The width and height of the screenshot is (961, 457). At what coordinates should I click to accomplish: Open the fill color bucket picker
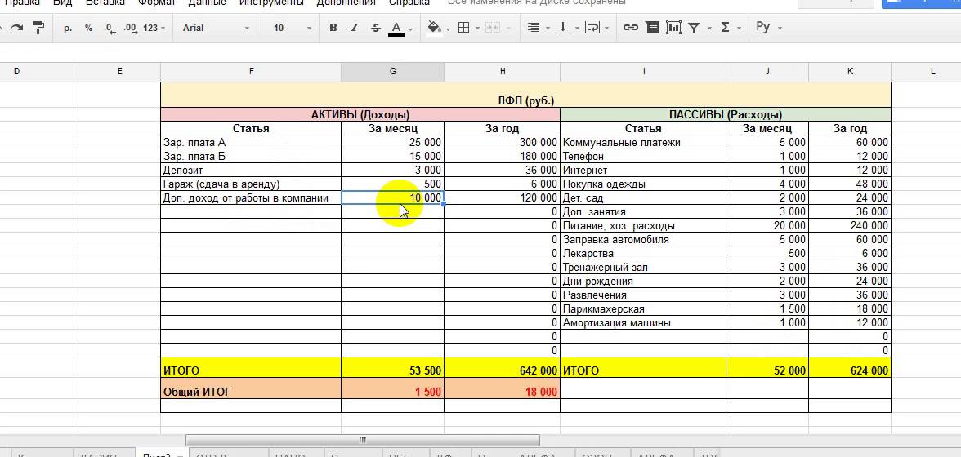(438, 28)
